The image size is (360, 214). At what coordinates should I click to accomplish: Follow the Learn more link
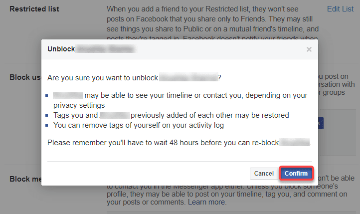[206, 202]
